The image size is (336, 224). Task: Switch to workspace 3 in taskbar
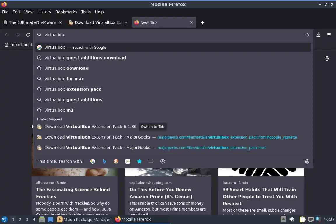tap(27, 220)
